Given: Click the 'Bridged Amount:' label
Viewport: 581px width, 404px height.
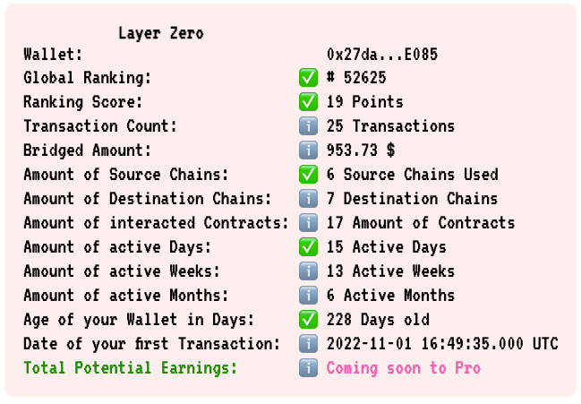Looking at the screenshot, I should pos(88,150).
